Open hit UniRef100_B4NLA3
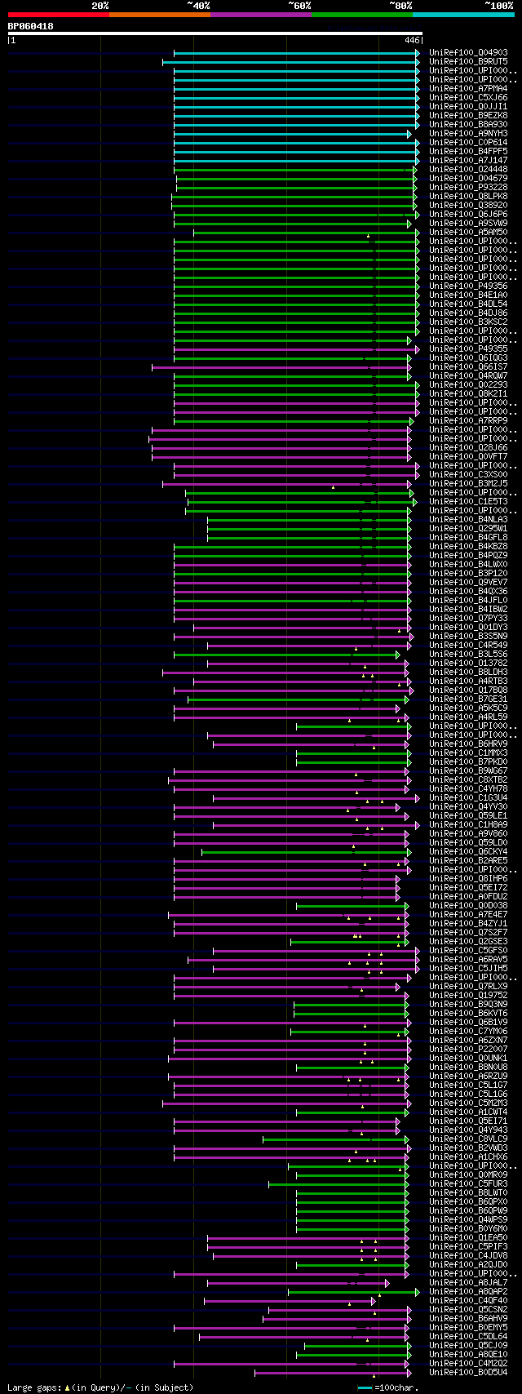The image size is (522, 1394). 468,520
